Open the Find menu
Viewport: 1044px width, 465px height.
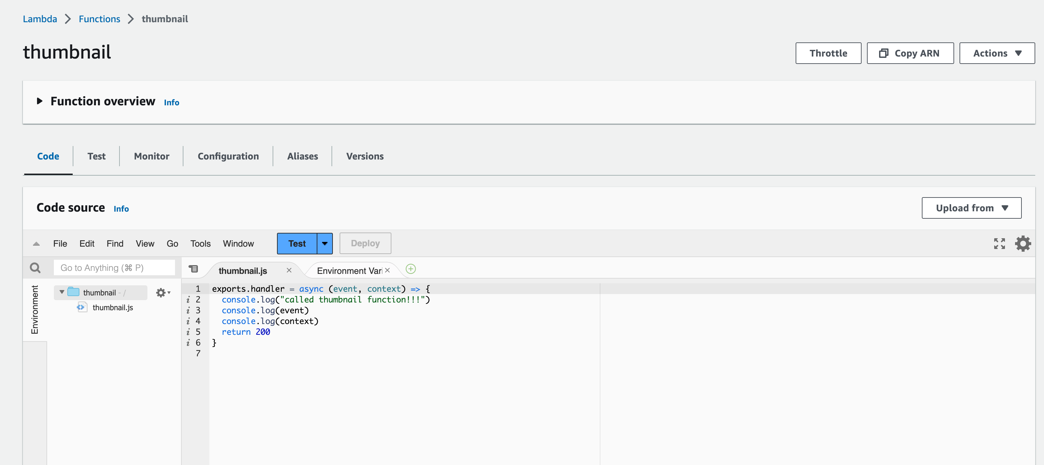point(115,244)
